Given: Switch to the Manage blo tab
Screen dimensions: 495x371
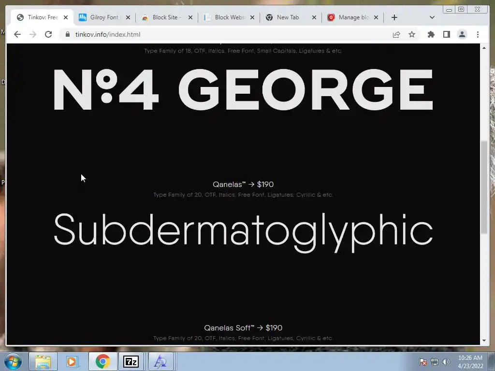Looking at the screenshot, I should (x=352, y=17).
